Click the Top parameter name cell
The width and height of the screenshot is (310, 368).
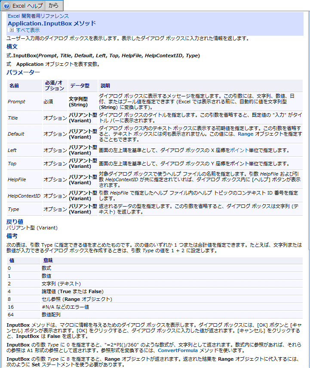(25, 164)
